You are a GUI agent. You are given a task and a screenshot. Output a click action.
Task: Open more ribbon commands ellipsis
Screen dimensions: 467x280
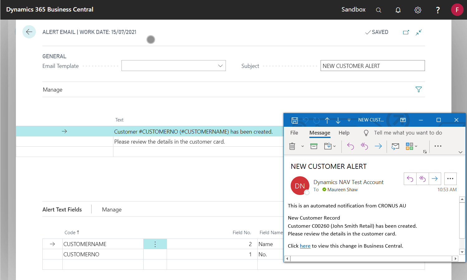pyautogui.click(x=438, y=146)
